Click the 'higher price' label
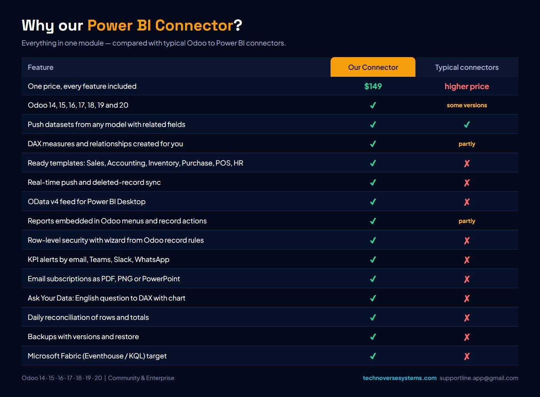 pyautogui.click(x=467, y=86)
